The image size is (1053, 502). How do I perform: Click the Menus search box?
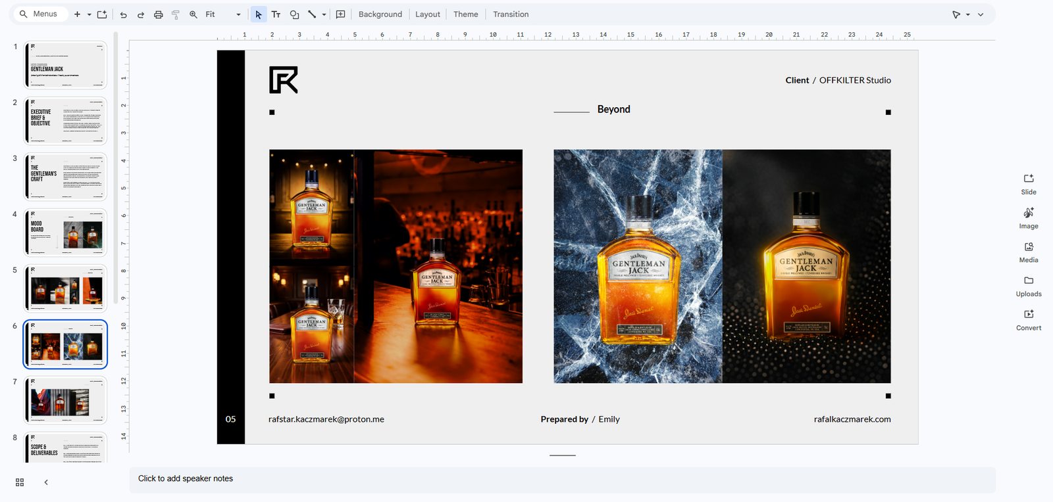(x=39, y=14)
